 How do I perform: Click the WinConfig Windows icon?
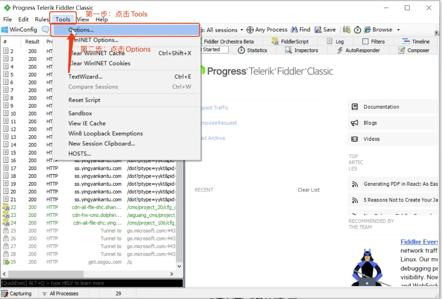tap(5, 29)
